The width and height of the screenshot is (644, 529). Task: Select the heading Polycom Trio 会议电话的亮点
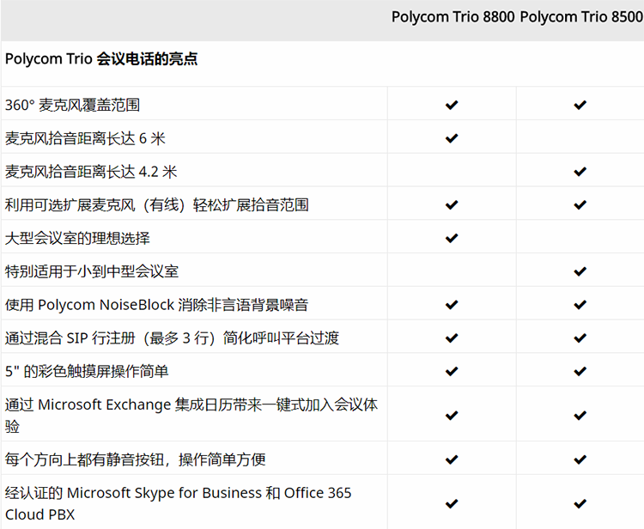coord(101,58)
